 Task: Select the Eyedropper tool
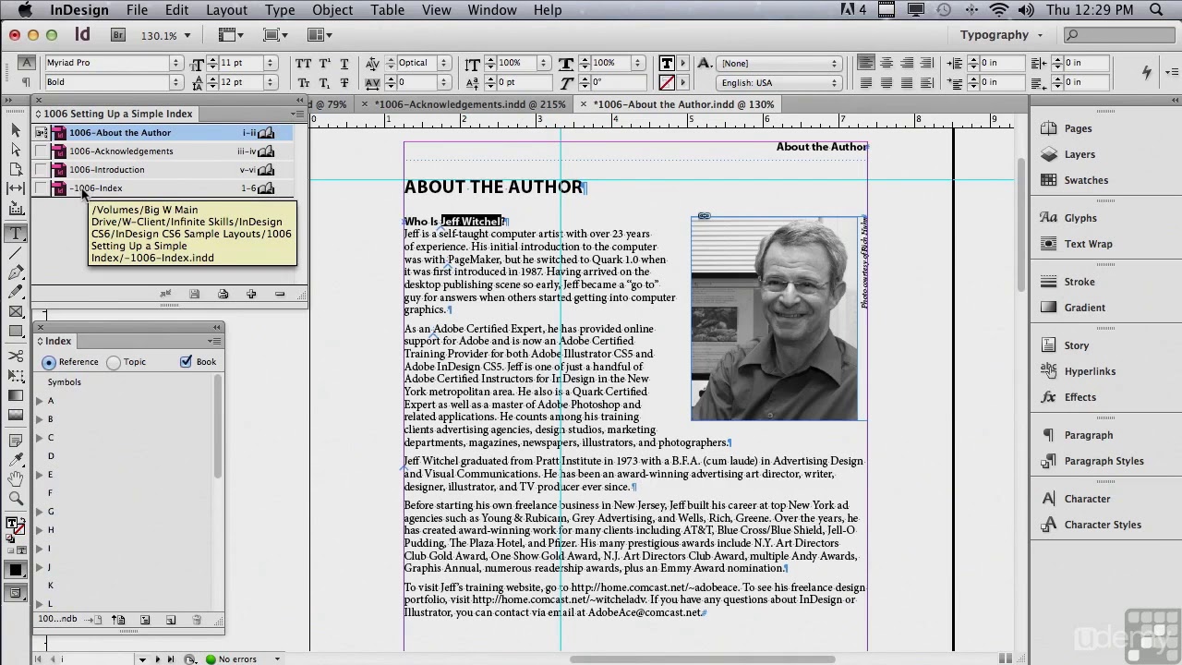[x=16, y=460]
